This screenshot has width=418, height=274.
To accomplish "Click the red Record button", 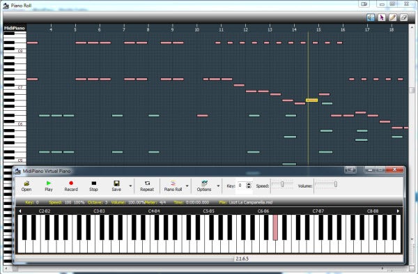I will pos(71,186).
